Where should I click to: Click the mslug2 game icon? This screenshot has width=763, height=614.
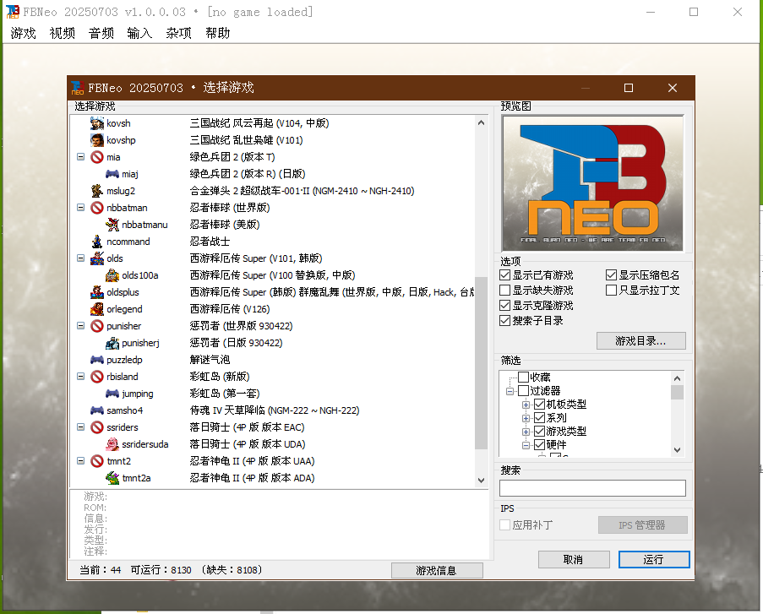[x=97, y=191]
